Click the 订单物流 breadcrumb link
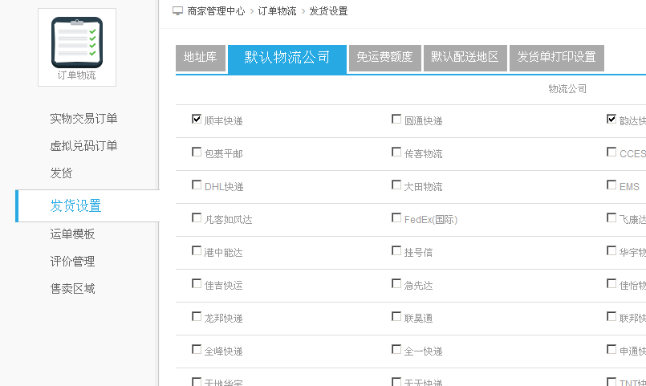 pos(277,11)
